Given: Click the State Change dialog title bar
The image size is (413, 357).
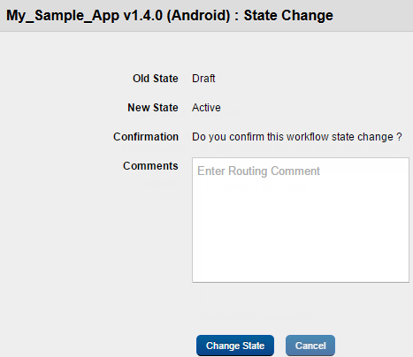Looking at the screenshot, I should (206, 15).
